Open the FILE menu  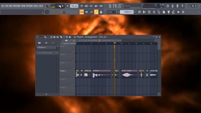pyautogui.click(x=3, y=6)
